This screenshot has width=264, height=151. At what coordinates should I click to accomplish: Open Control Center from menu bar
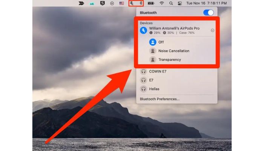click(x=180, y=3)
